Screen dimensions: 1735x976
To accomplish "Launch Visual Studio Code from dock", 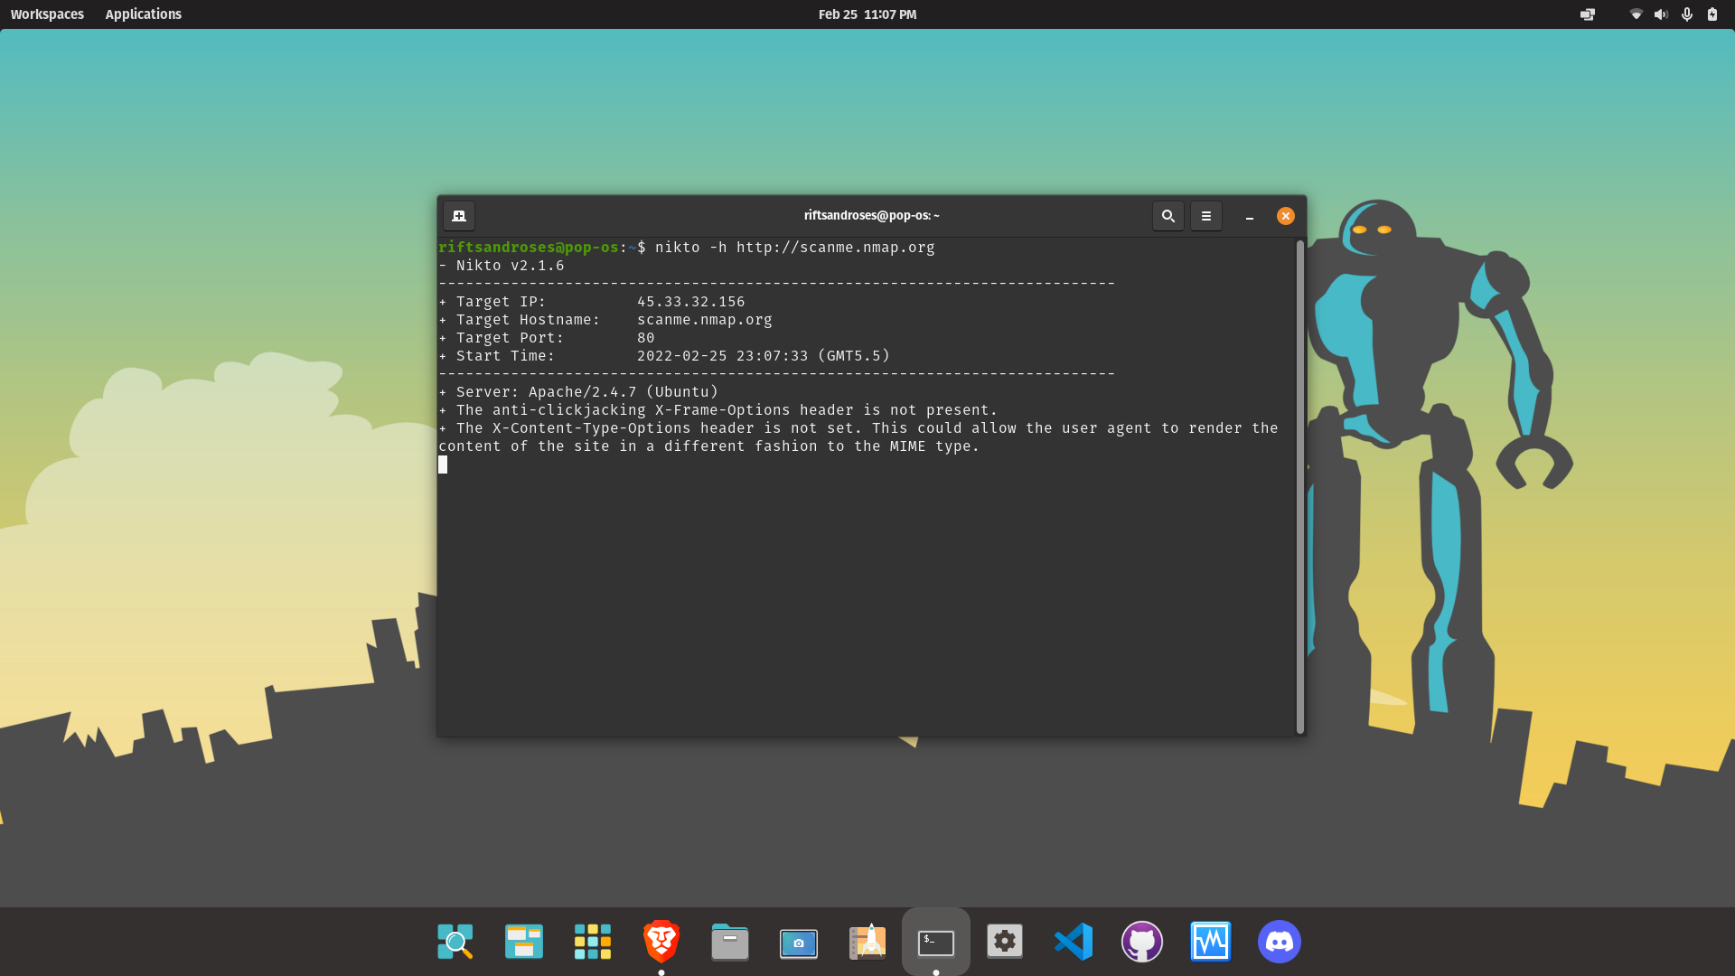I will 1074,942.
